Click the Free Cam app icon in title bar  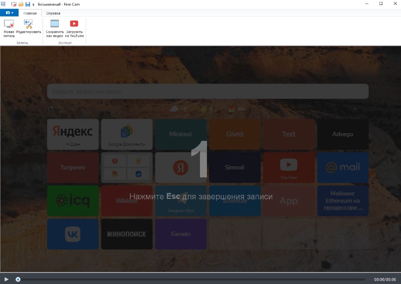4,4
